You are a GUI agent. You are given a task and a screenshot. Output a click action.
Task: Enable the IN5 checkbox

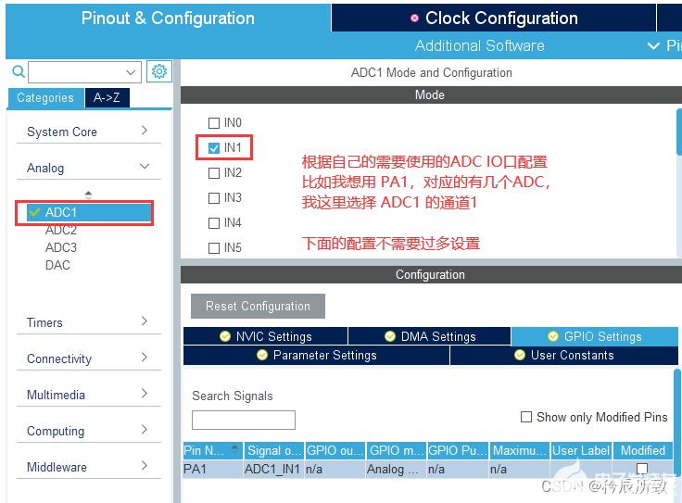[214, 248]
